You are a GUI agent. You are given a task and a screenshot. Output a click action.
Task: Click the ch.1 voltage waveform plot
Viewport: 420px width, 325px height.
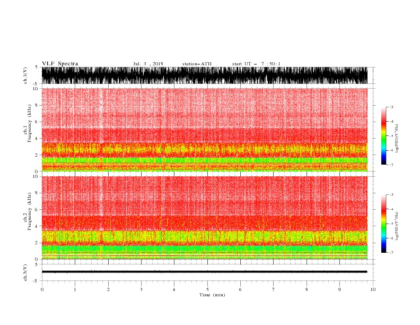205,75
